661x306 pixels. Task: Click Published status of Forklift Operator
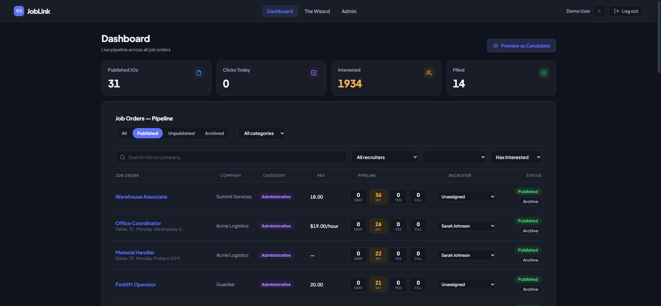tap(528, 279)
